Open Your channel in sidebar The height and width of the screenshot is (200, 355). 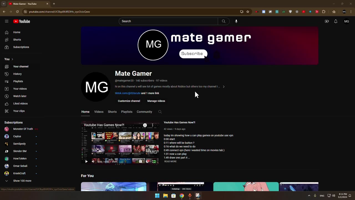pos(21,66)
